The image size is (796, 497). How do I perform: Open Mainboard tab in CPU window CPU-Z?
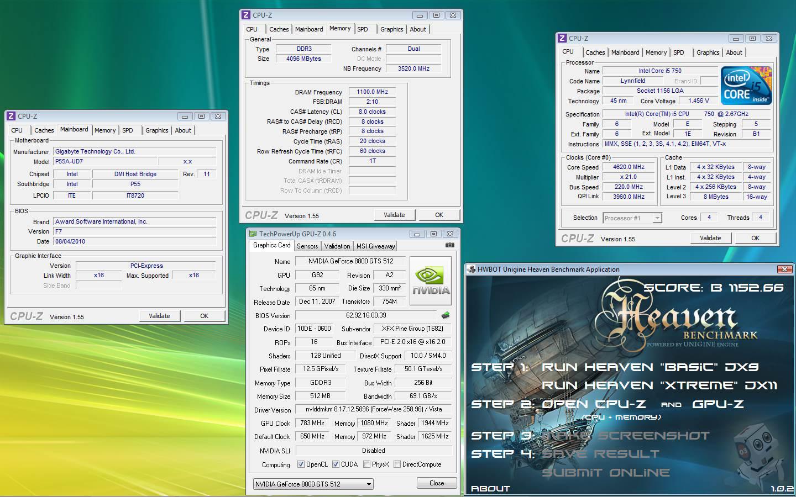(x=625, y=52)
